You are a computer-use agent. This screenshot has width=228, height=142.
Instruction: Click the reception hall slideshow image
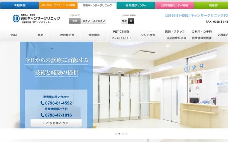tap(161, 85)
